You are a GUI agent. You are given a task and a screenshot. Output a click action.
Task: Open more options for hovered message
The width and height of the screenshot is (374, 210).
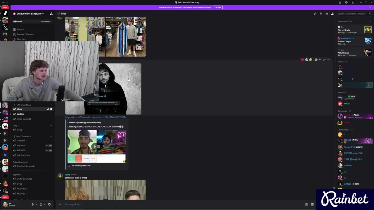pos(328,60)
